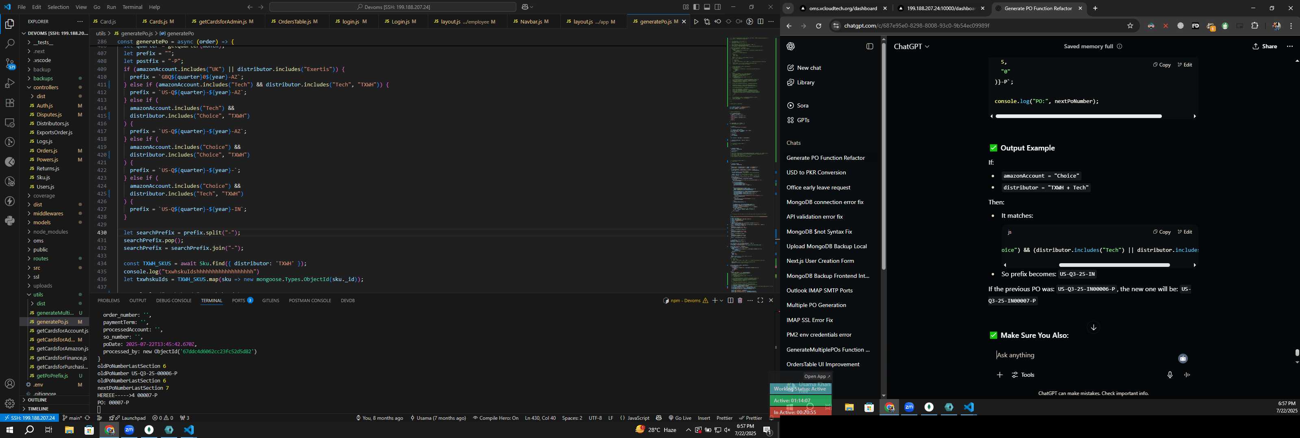
Task: Open GPTs in the ChatGPT sidebar
Action: [798, 120]
